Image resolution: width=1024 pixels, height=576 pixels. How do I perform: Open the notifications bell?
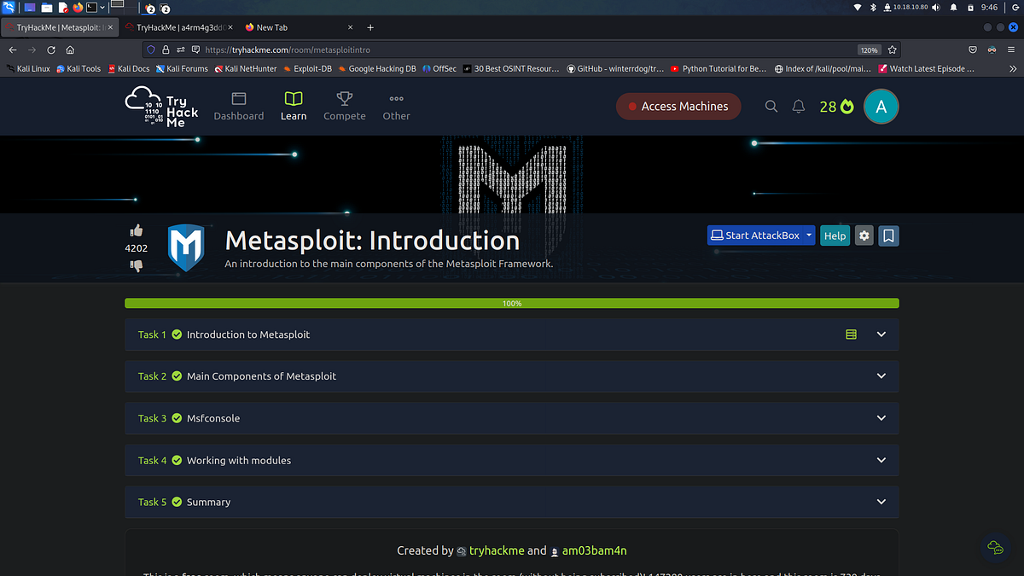click(798, 106)
